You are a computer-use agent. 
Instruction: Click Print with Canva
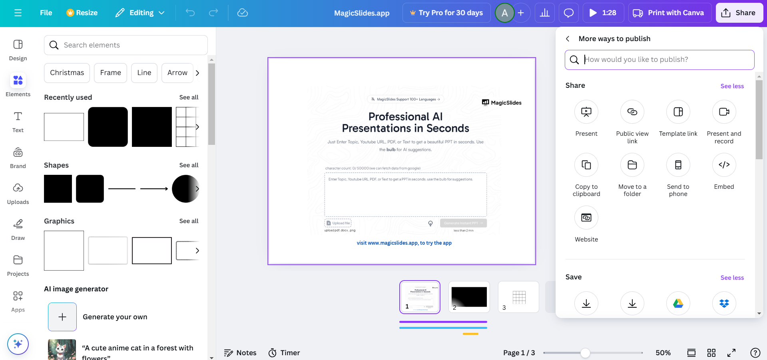pyautogui.click(x=670, y=13)
